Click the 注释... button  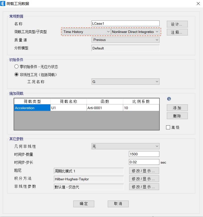click(177, 32)
